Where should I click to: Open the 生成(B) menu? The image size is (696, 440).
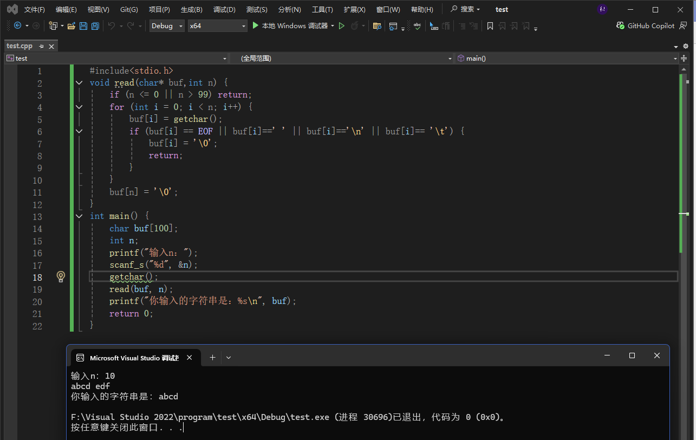click(x=191, y=10)
